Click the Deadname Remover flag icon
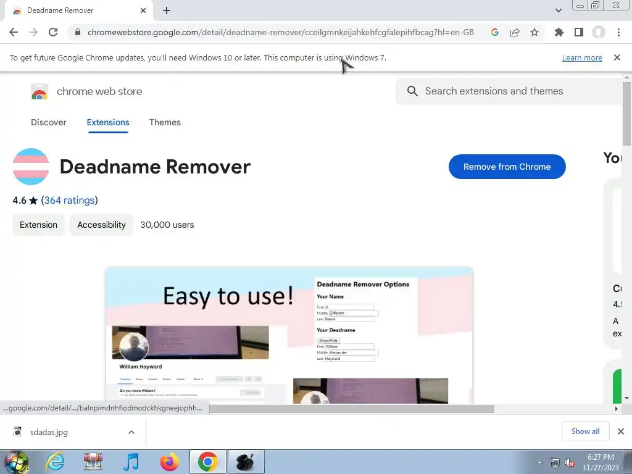The height and width of the screenshot is (474, 632). 31,167
